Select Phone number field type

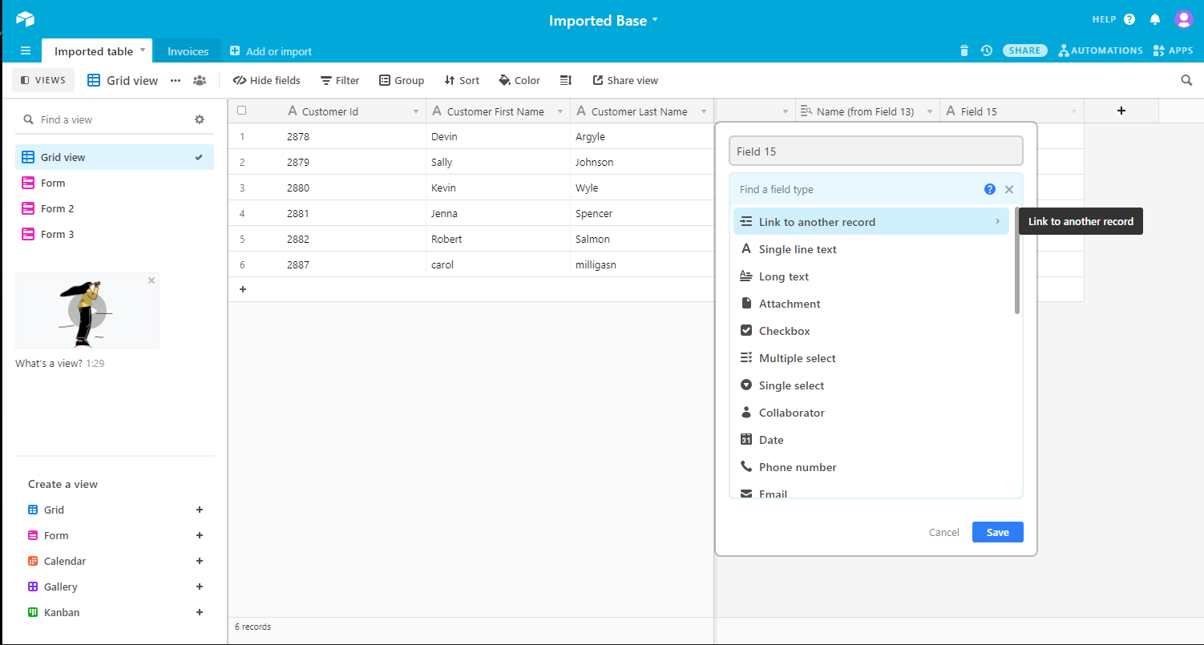871,467
